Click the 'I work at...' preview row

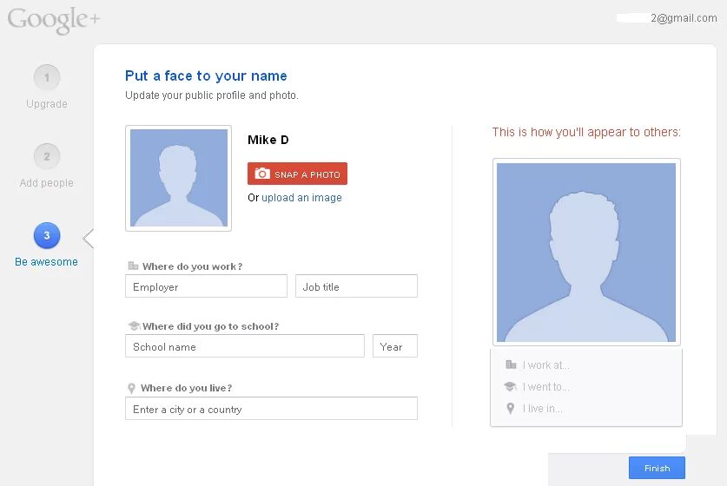(586, 365)
